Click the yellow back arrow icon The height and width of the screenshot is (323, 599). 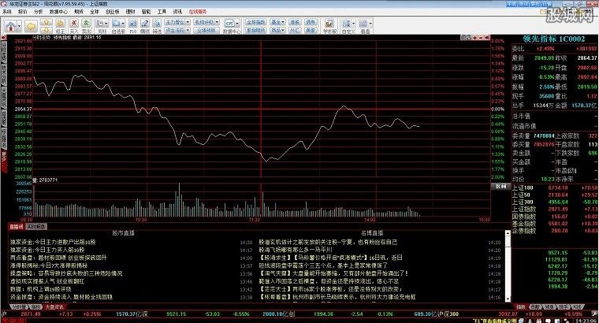[x=31, y=26]
